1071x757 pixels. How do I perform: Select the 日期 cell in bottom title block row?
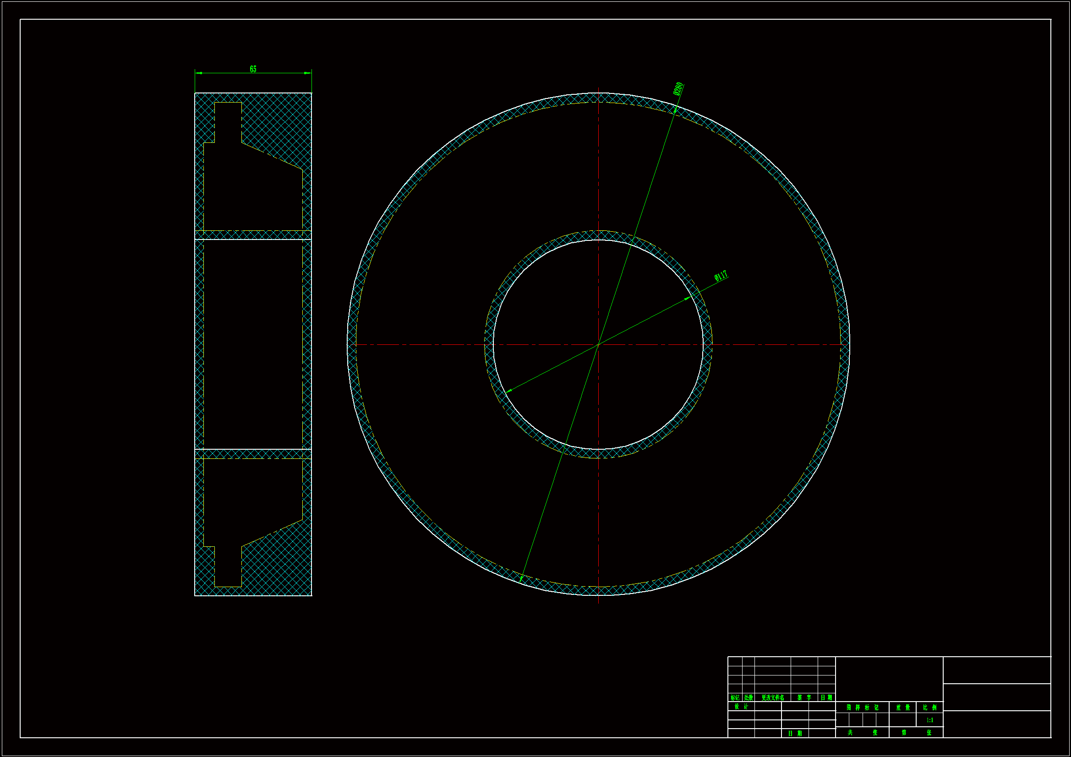coord(795,734)
